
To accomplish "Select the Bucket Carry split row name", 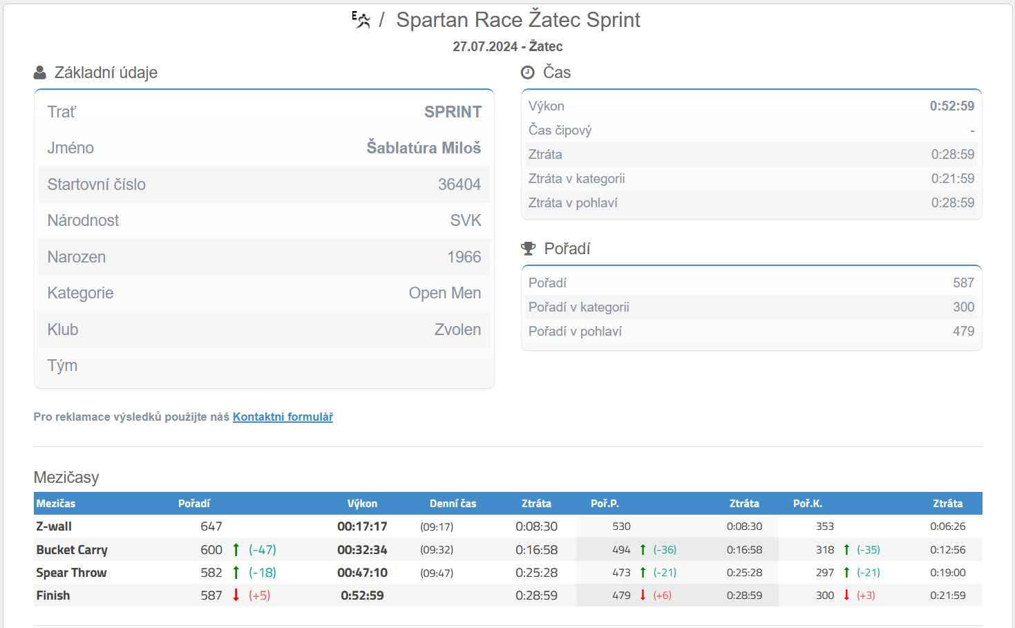I will [72, 550].
